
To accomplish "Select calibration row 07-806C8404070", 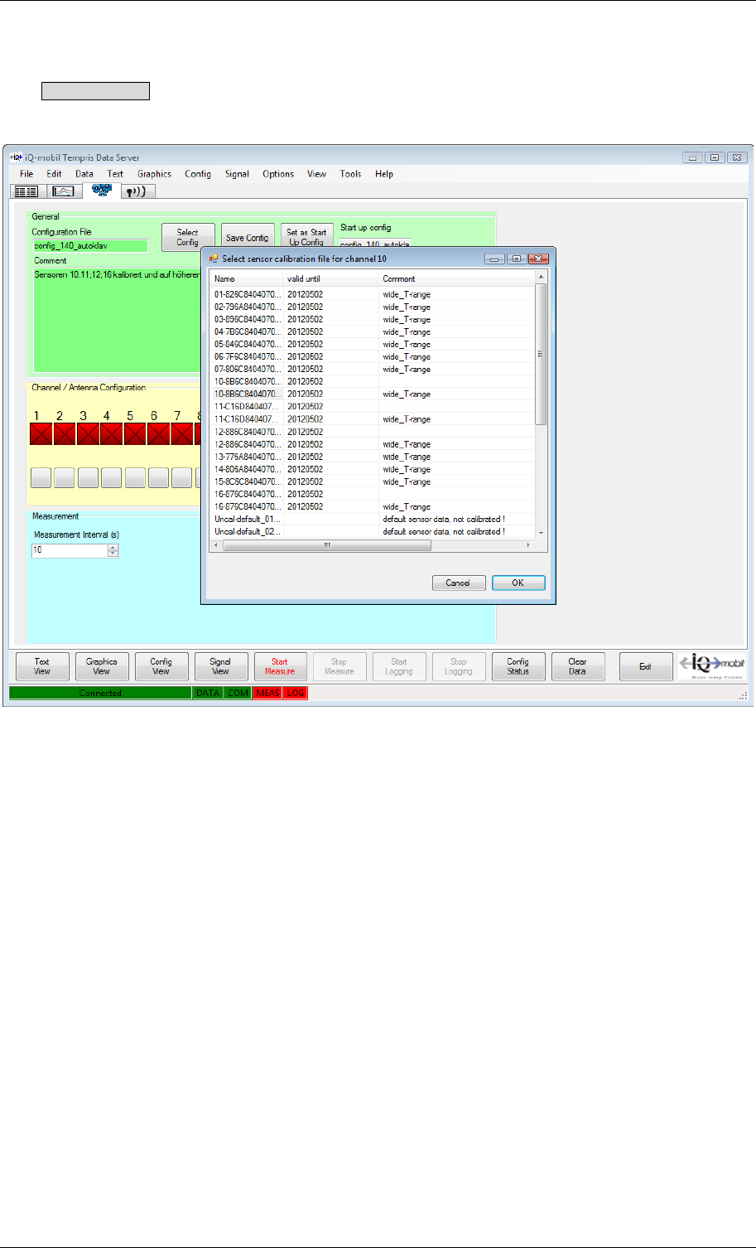I will [373, 369].
